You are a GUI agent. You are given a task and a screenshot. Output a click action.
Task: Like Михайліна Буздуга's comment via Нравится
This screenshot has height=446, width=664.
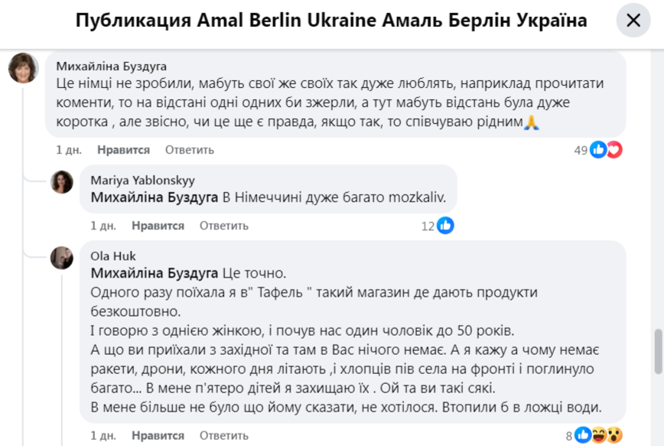124,150
